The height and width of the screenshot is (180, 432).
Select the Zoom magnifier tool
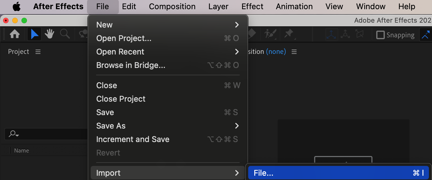(x=65, y=34)
